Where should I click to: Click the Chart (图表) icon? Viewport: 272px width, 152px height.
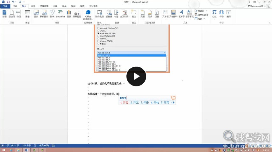[x=69, y=14]
